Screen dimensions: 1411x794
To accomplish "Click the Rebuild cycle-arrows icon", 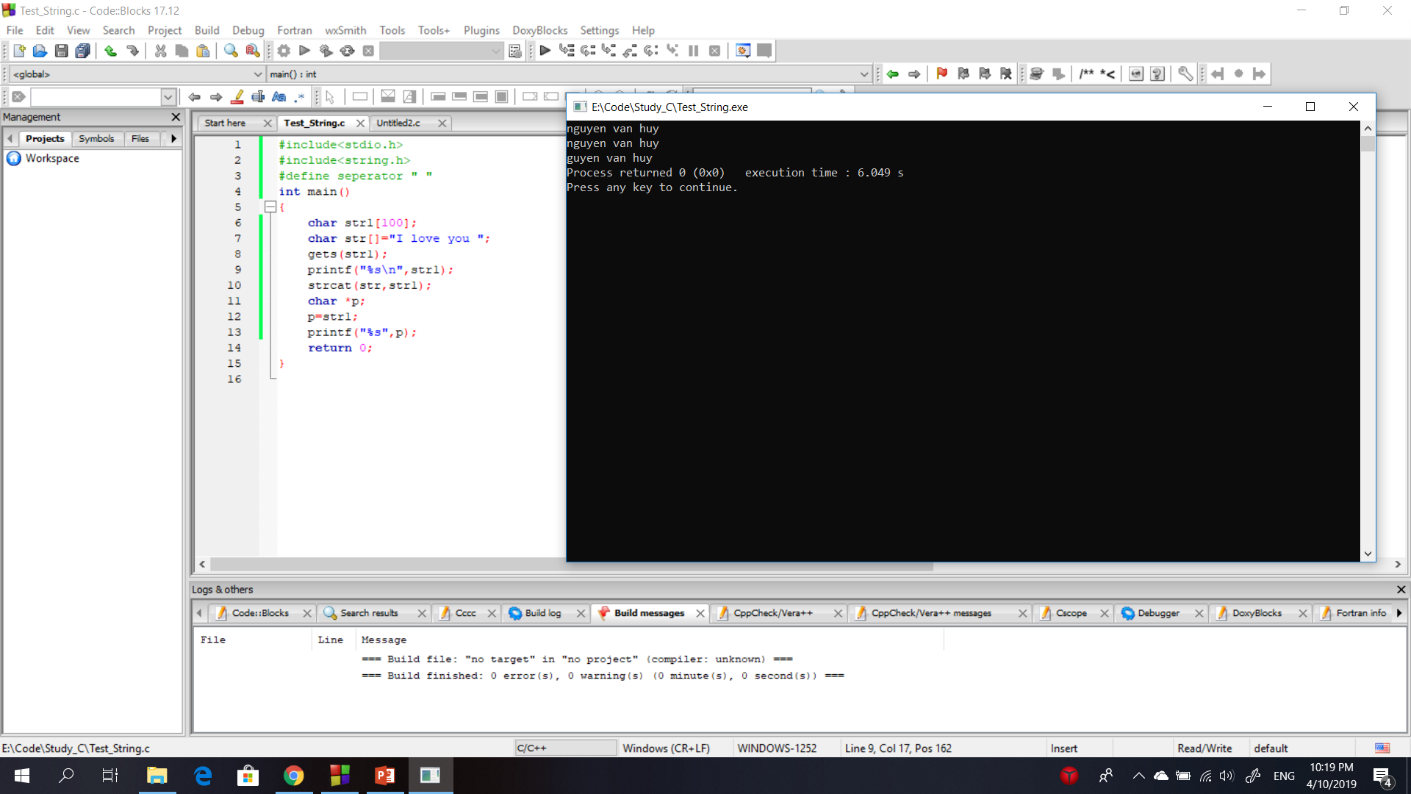I will [x=348, y=51].
